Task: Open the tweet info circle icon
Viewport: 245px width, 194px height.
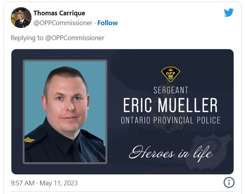Action: tap(229, 183)
